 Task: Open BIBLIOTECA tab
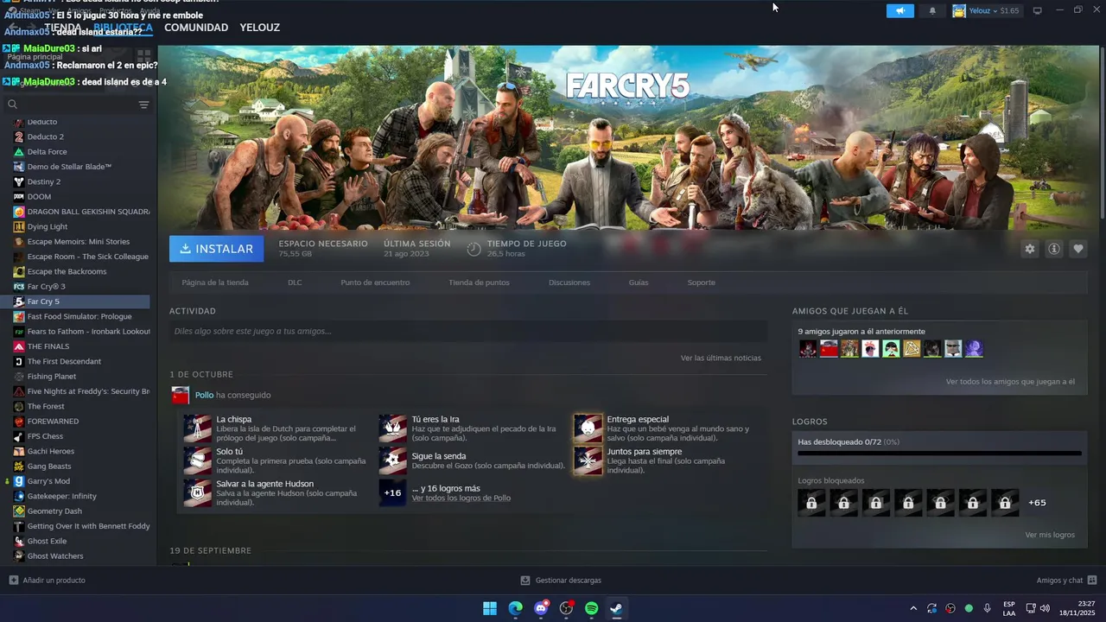point(124,28)
